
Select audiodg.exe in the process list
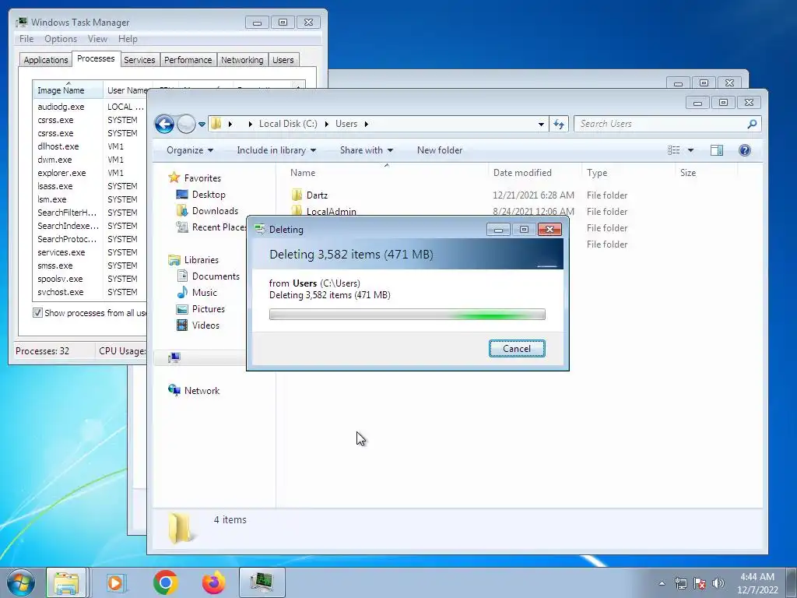61,107
